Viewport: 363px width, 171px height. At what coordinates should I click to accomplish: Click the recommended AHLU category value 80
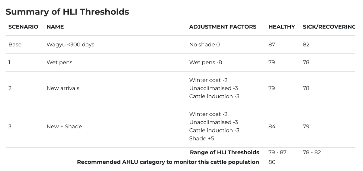pyautogui.click(x=272, y=162)
